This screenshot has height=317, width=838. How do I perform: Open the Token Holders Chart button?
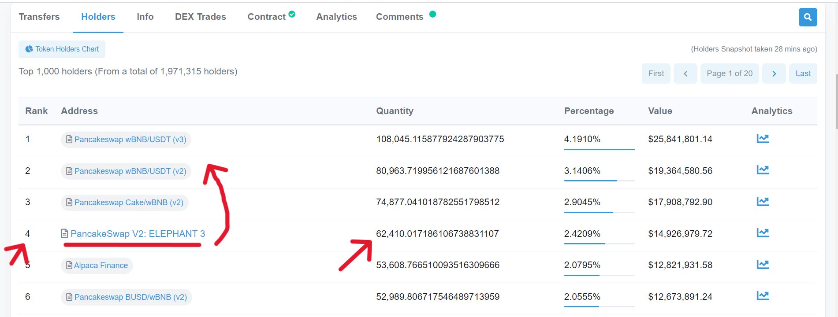click(x=62, y=49)
